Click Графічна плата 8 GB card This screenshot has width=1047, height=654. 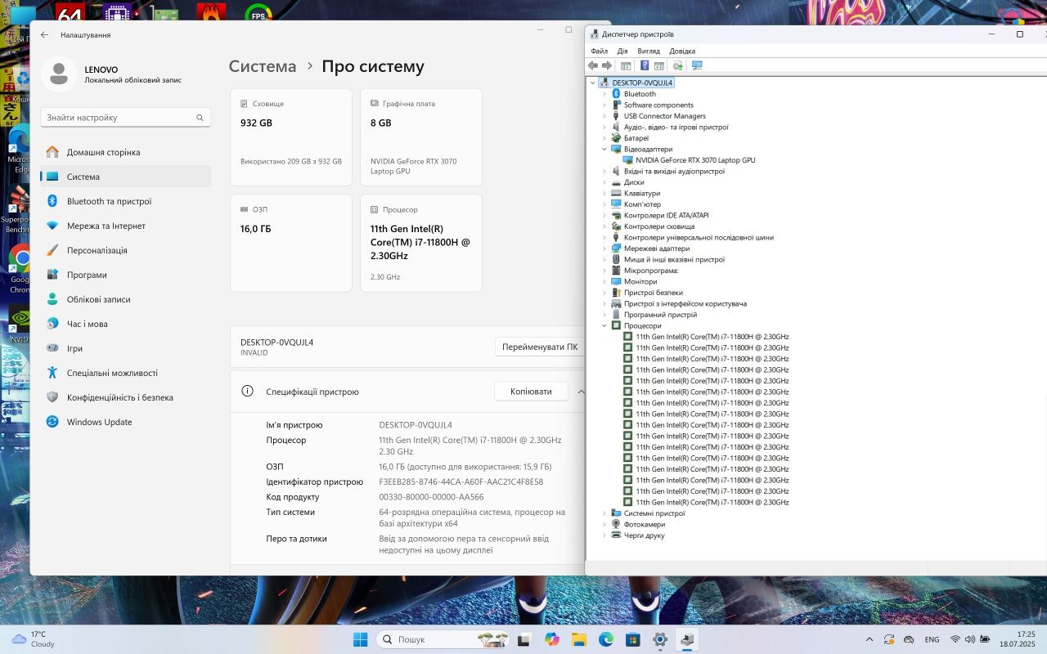tap(421, 137)
